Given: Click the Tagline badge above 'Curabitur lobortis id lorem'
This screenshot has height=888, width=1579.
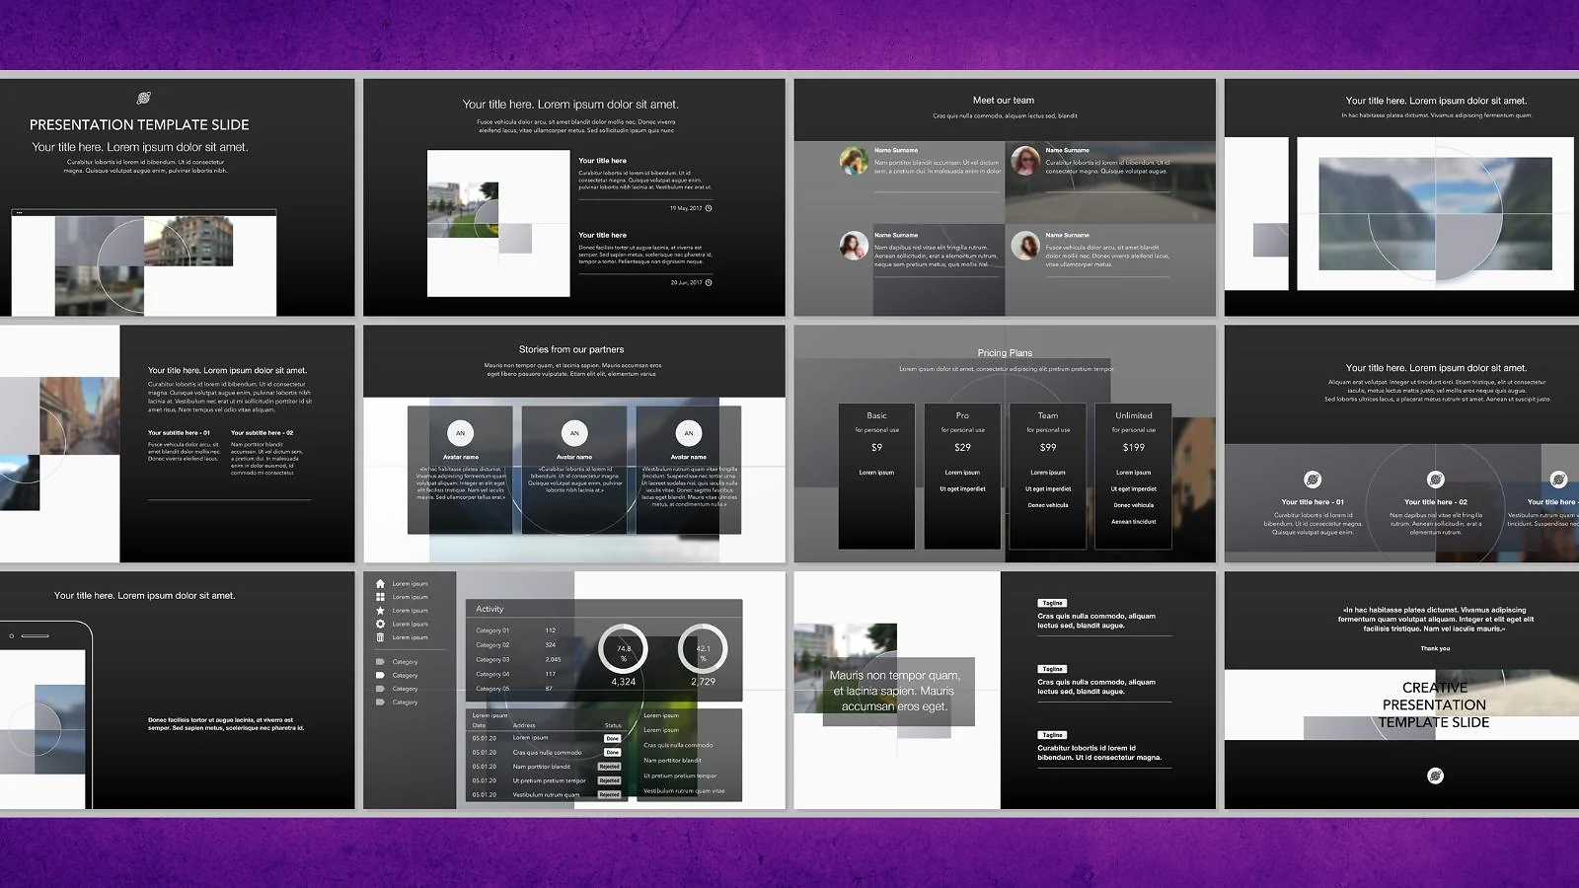Looking at the screenshot, I should 1052,735.
